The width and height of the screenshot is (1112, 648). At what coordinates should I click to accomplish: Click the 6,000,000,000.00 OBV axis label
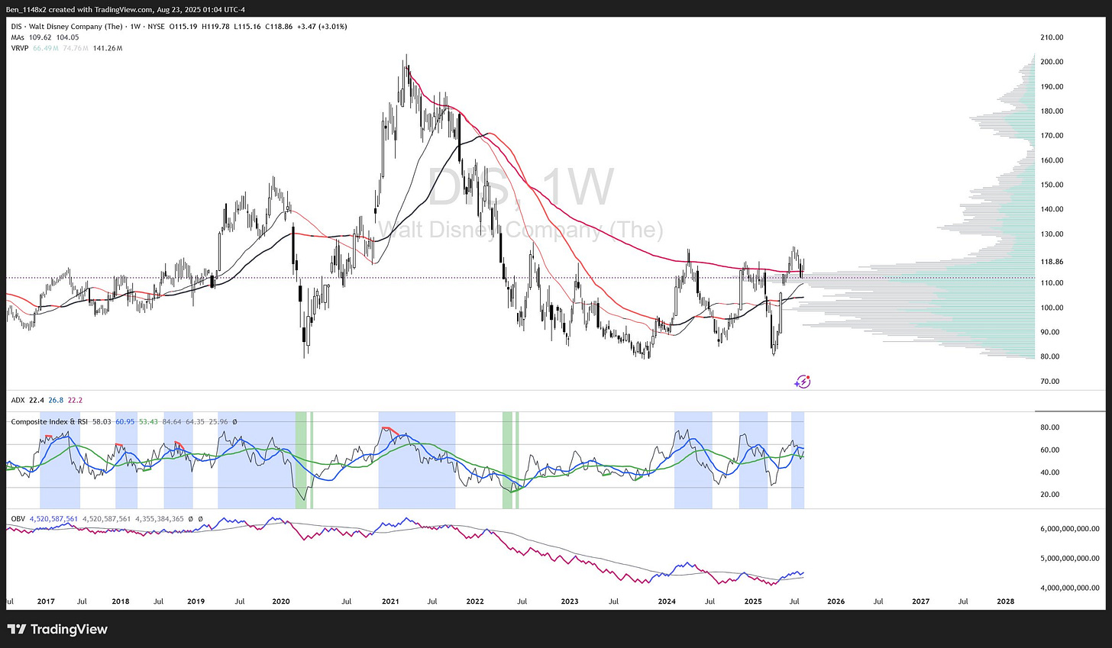(1071, 528)
